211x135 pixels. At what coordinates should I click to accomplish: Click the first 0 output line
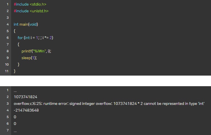point(15,117)
